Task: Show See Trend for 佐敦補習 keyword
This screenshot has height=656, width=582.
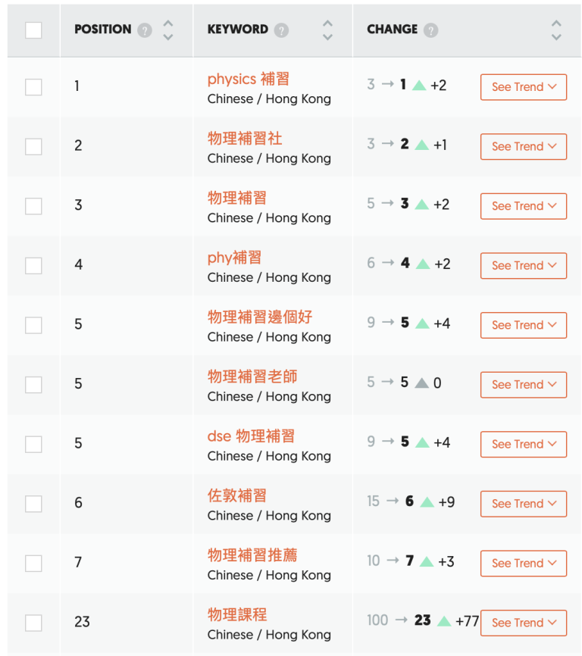Action: pyautogui.click(x=524, y=504)
